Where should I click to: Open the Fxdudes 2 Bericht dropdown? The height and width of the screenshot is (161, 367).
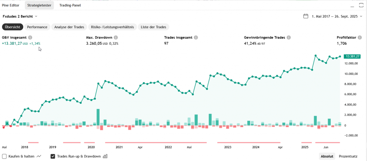[20, 16]
